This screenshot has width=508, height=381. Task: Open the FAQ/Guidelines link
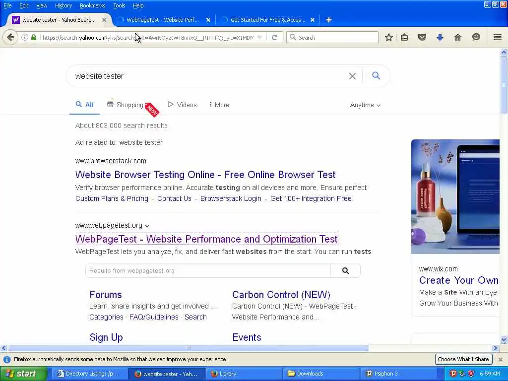tap(154, 317)
